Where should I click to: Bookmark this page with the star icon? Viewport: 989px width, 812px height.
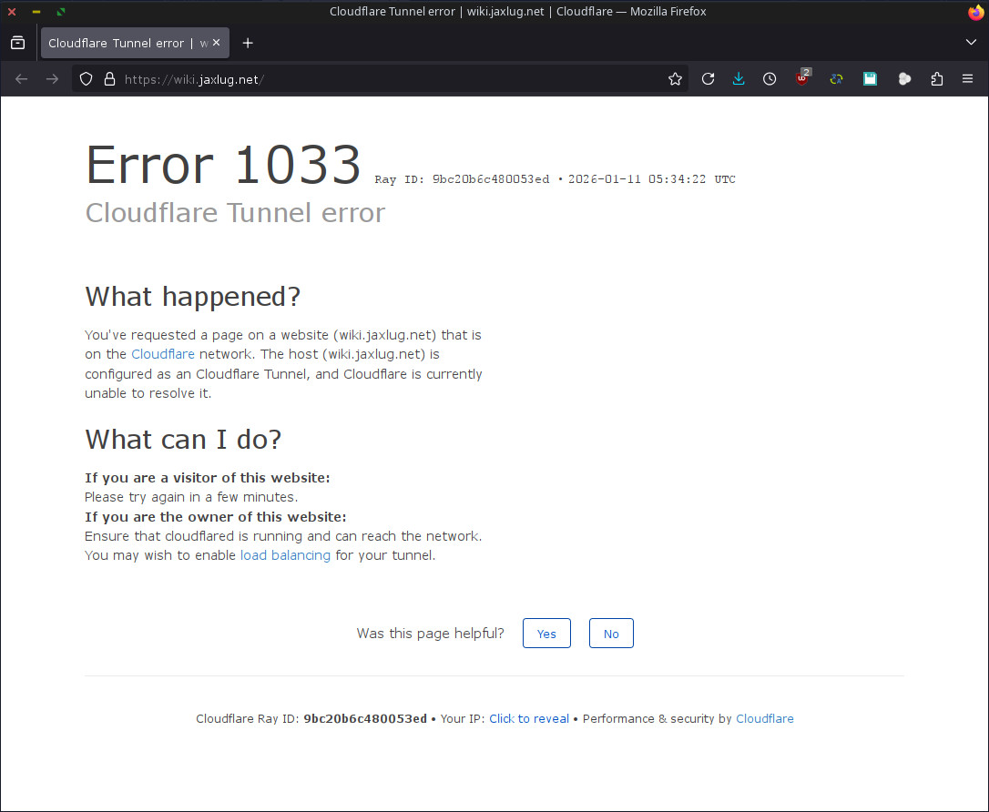click(675, 78)
